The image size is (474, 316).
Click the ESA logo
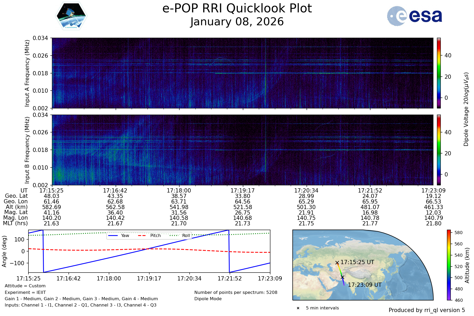pos(414,16)
